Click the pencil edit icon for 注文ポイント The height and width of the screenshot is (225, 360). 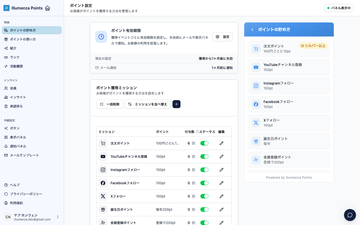[x=221, y=143]
